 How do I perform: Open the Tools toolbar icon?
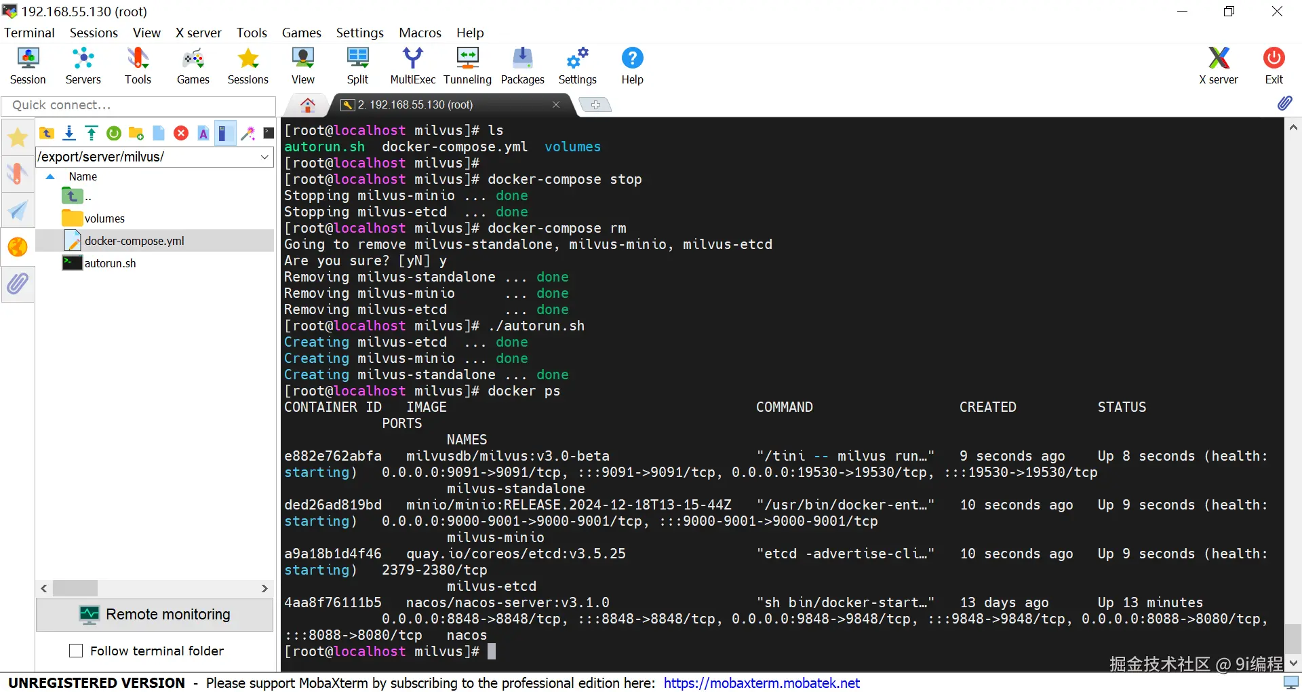(x=138, y=66)
